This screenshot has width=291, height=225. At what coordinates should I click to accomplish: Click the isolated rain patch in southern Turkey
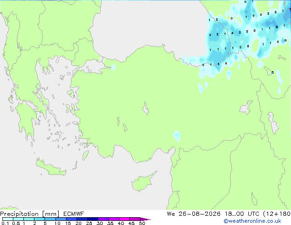click(177, 136)
